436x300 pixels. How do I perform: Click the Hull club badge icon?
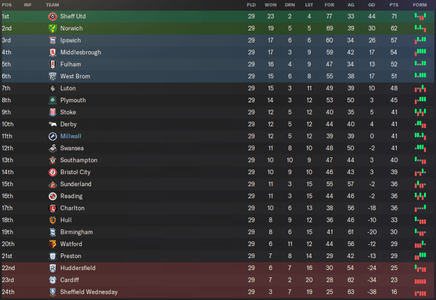[52, 220]
